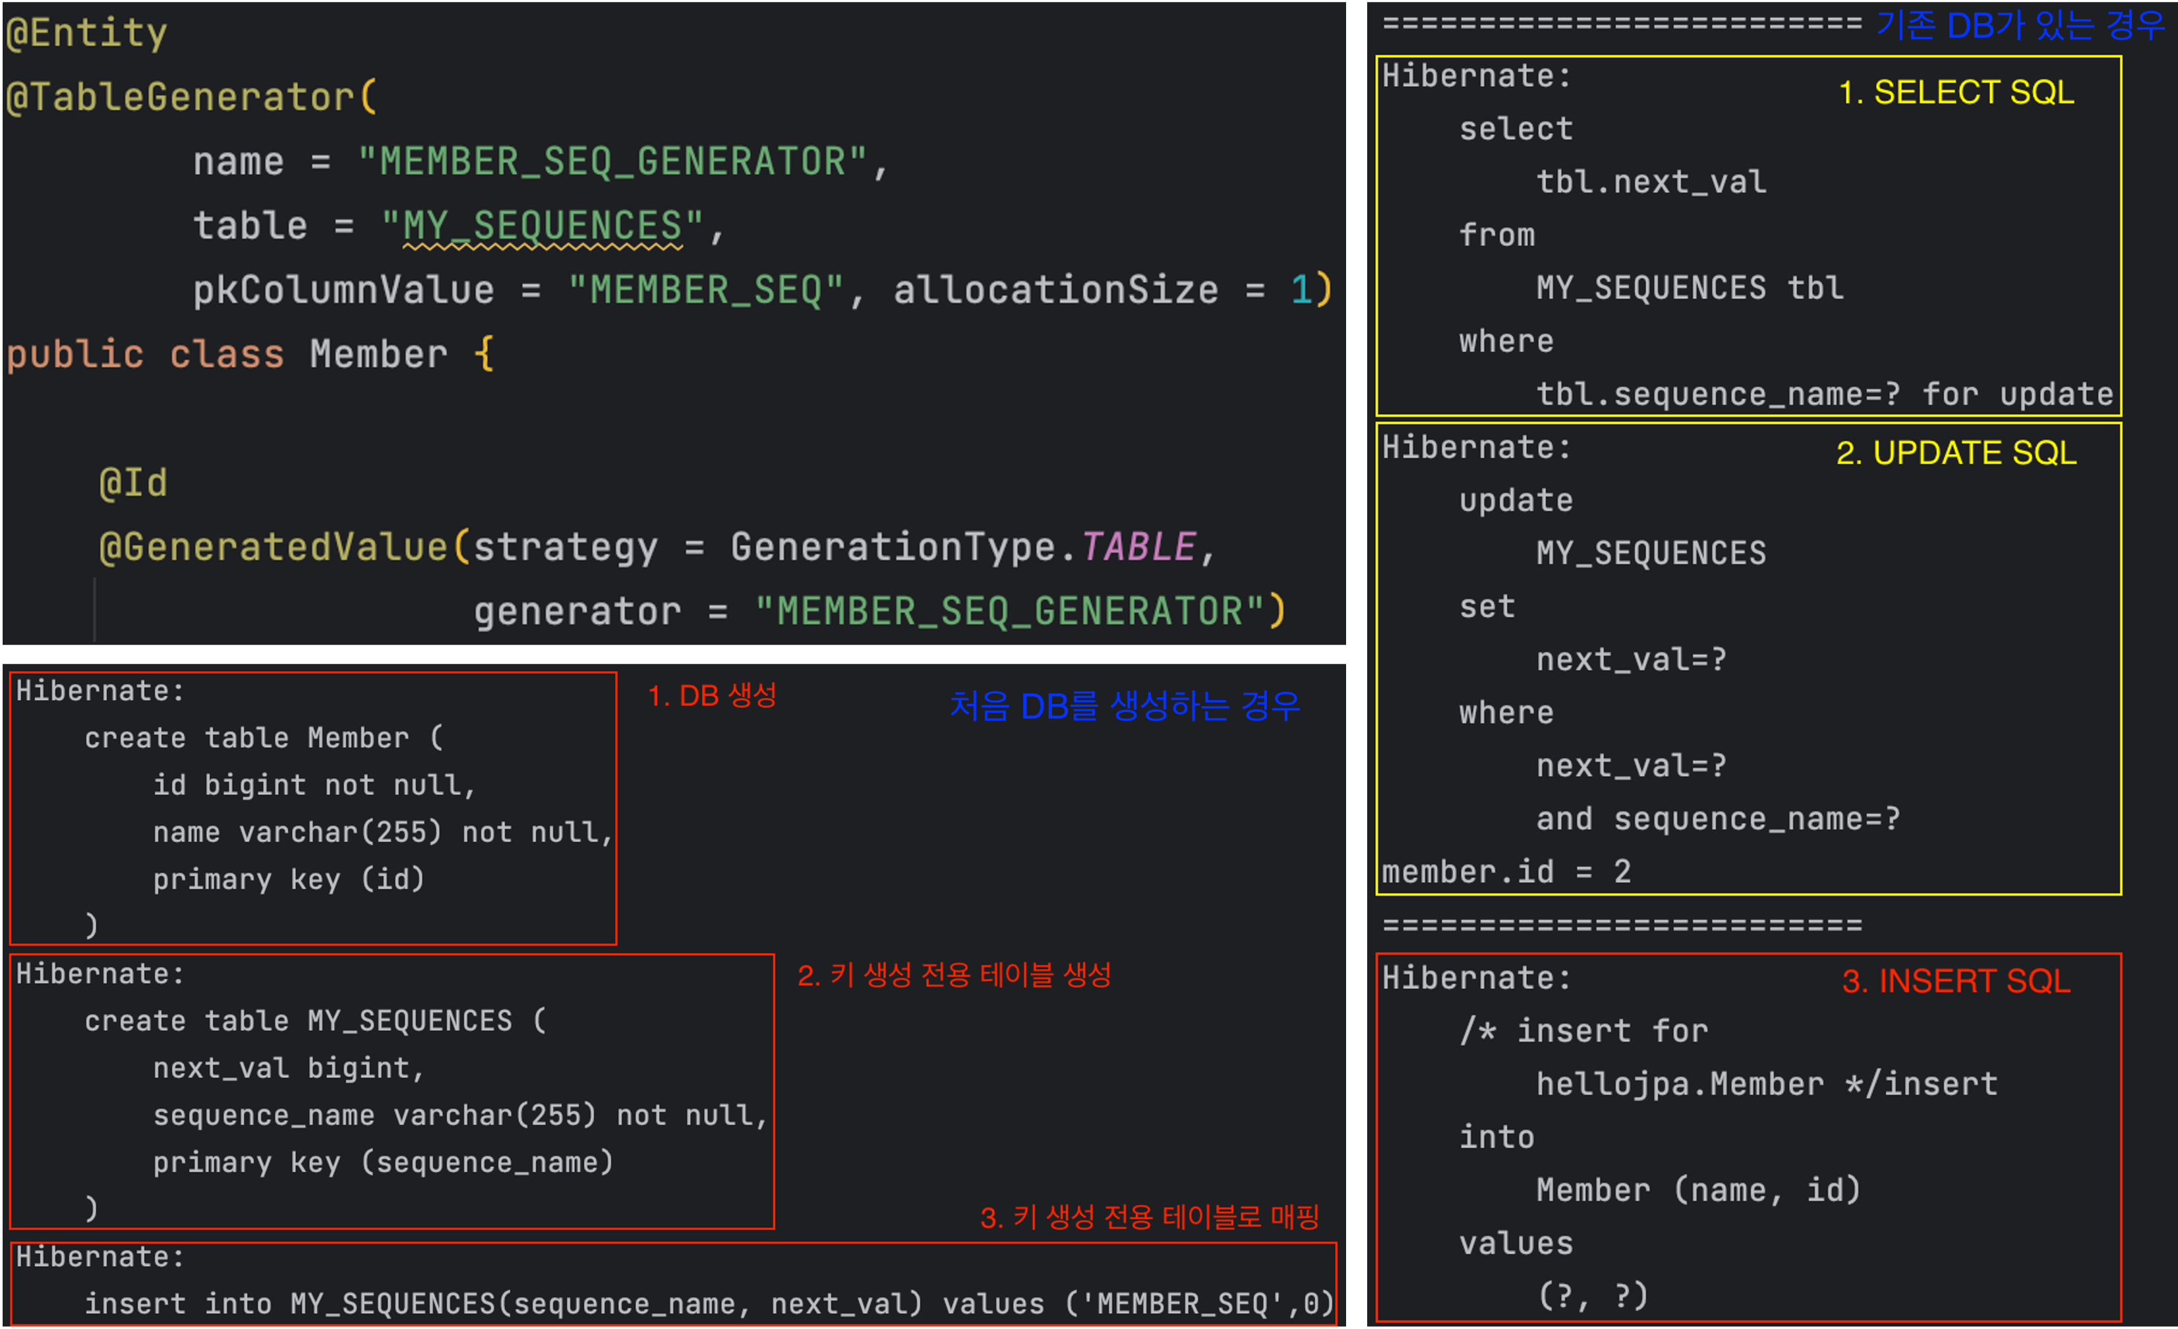Click the 'member.id = 2' output line

(1506, 873)
